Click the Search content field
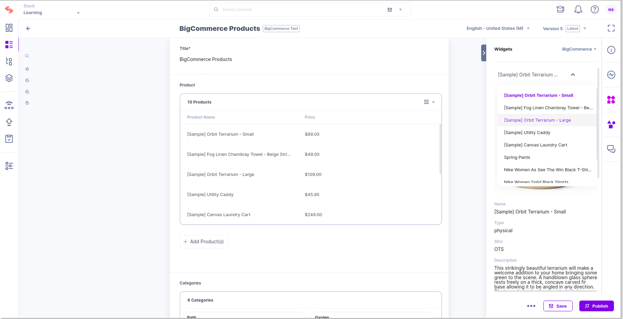 coord(301,9)
